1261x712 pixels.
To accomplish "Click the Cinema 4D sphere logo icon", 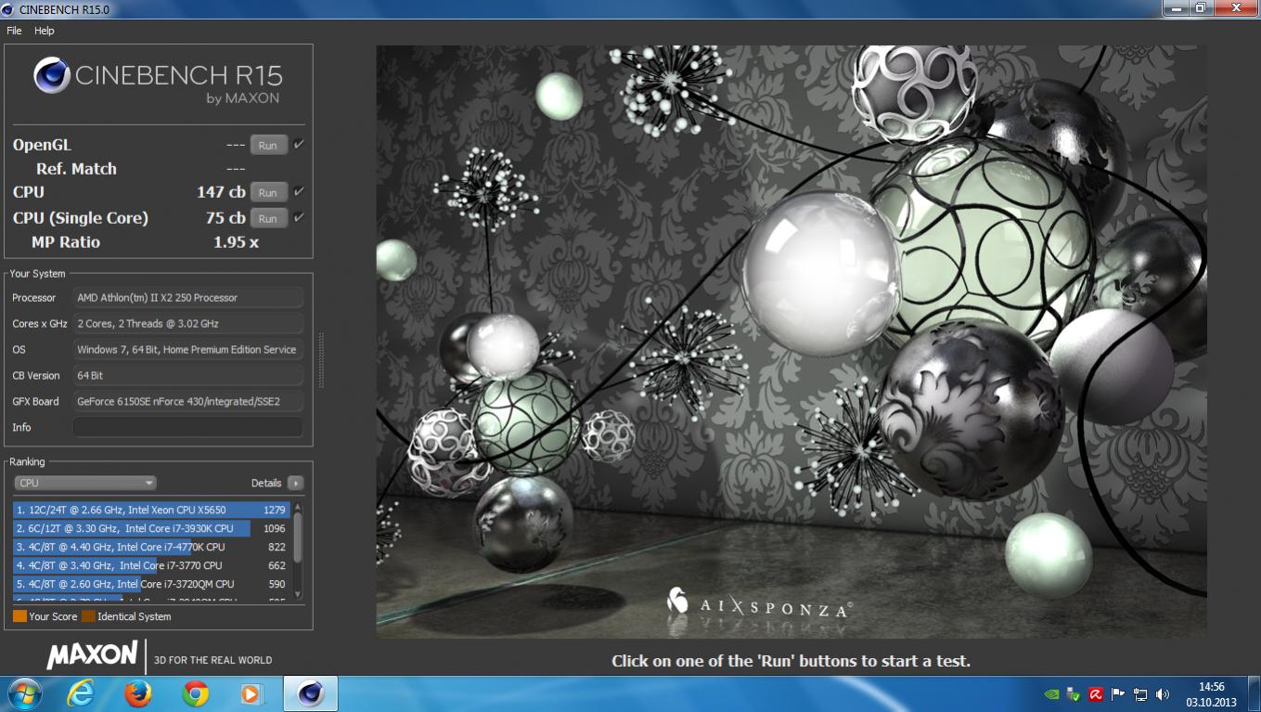I will [x=52, y=75].
